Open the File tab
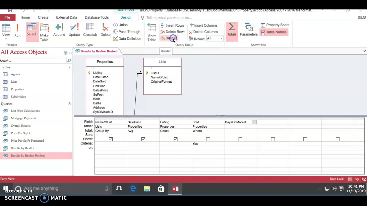 point(7,17)
